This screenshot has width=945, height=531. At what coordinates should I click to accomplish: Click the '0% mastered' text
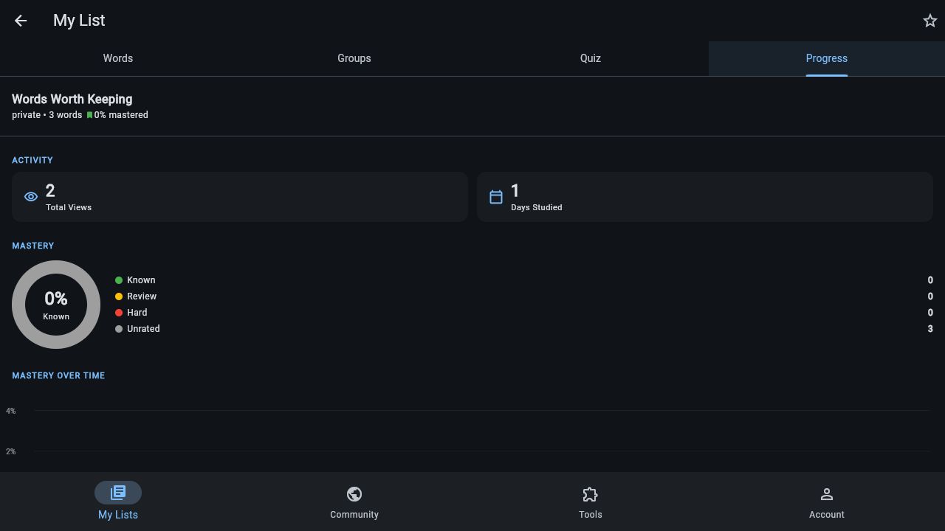(121, 115)
